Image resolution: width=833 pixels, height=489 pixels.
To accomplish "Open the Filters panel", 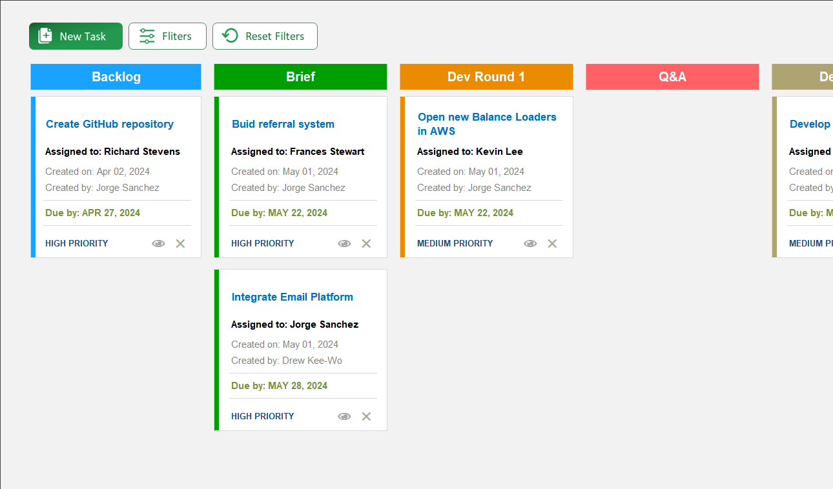I will 167,35.
